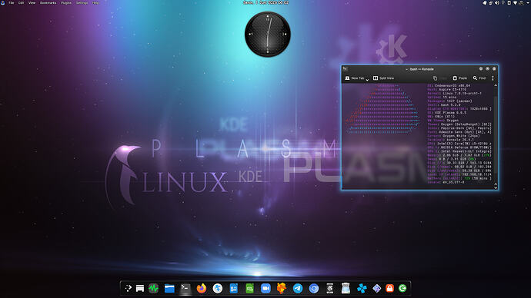
Task: Open the battery icon in system tray
Action: (509, 3)
